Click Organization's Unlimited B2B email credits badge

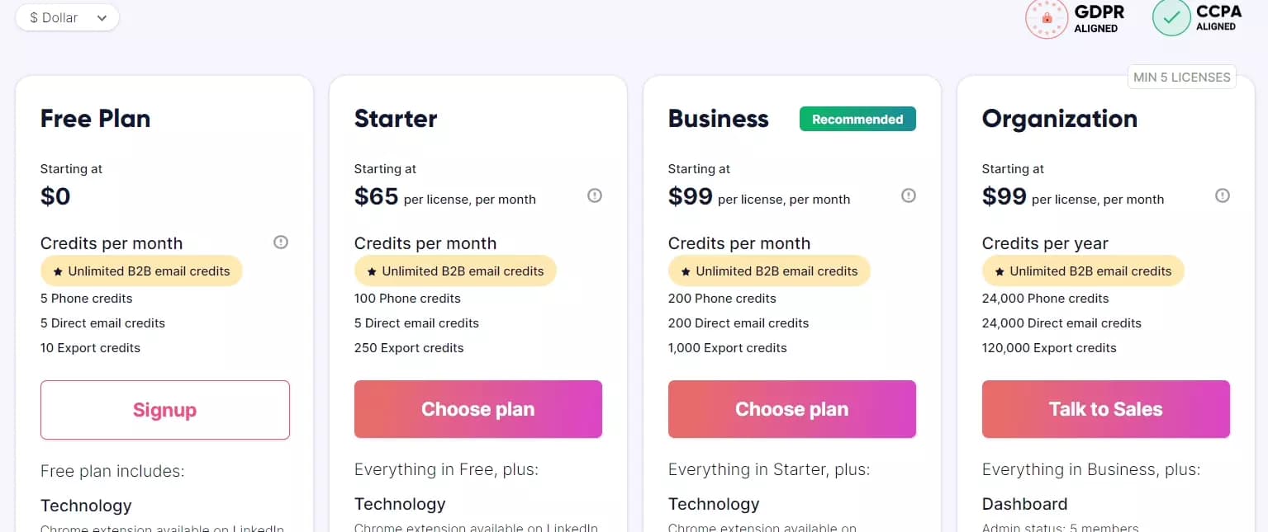[1082, 271]
